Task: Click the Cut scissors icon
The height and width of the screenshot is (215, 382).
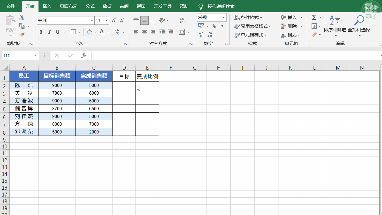Action: tap(22, 18)
